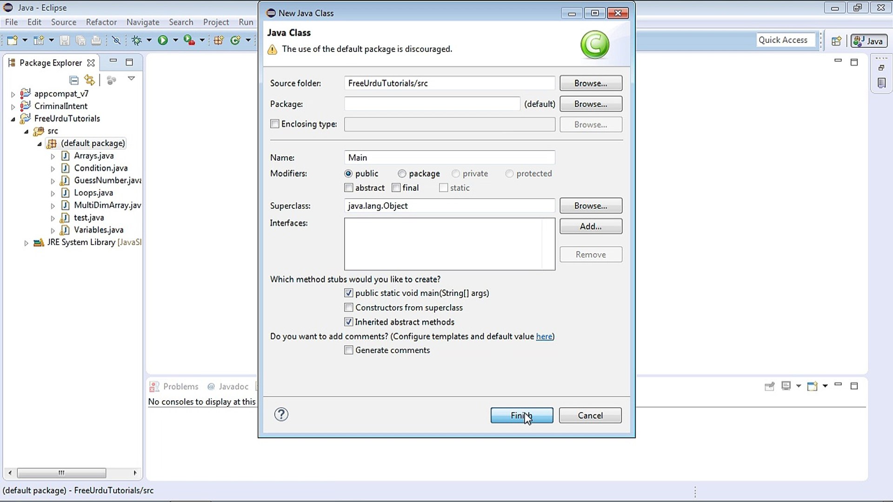The width and height of the screenshot is (893, 502).
Task: Enable the abstract modifier checkbox
Action: point(348,188)
